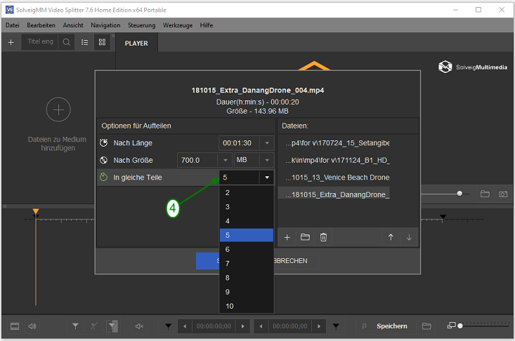Move selected file up in list
Viewport: 515px width, 341px height.
pos(391,237)
